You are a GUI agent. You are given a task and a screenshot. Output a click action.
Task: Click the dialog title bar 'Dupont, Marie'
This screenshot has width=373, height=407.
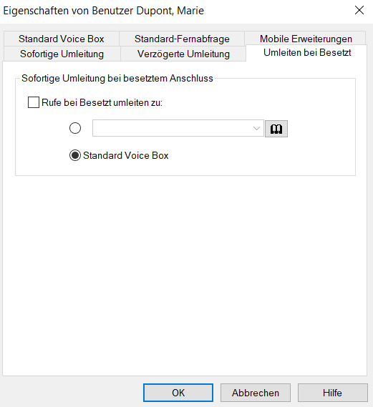click(170, 11)
